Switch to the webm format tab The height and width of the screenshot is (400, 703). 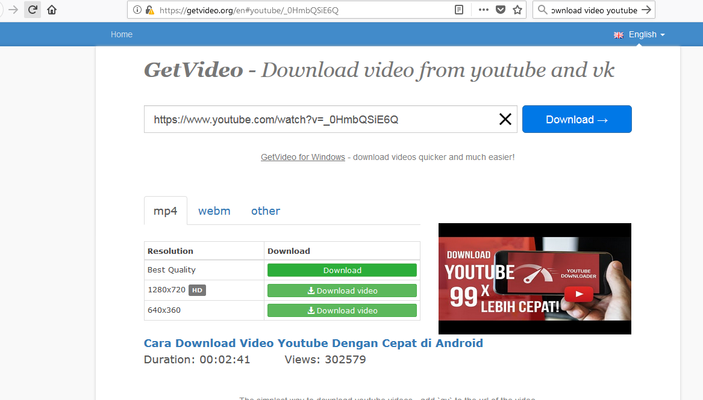214,211
